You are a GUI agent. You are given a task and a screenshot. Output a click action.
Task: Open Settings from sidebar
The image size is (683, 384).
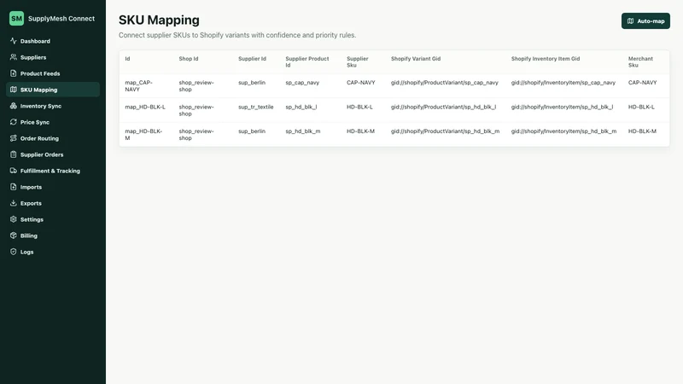tap(53, 219)
